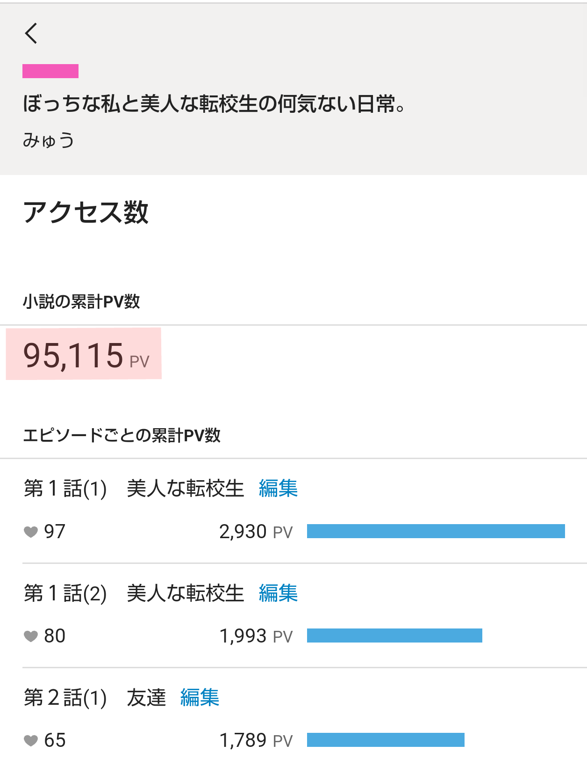The width and height of the screenshot is (587, 767).
Task: Open 編集 link for 第1話(1) 美人な転校生
Action: [278, 489]
